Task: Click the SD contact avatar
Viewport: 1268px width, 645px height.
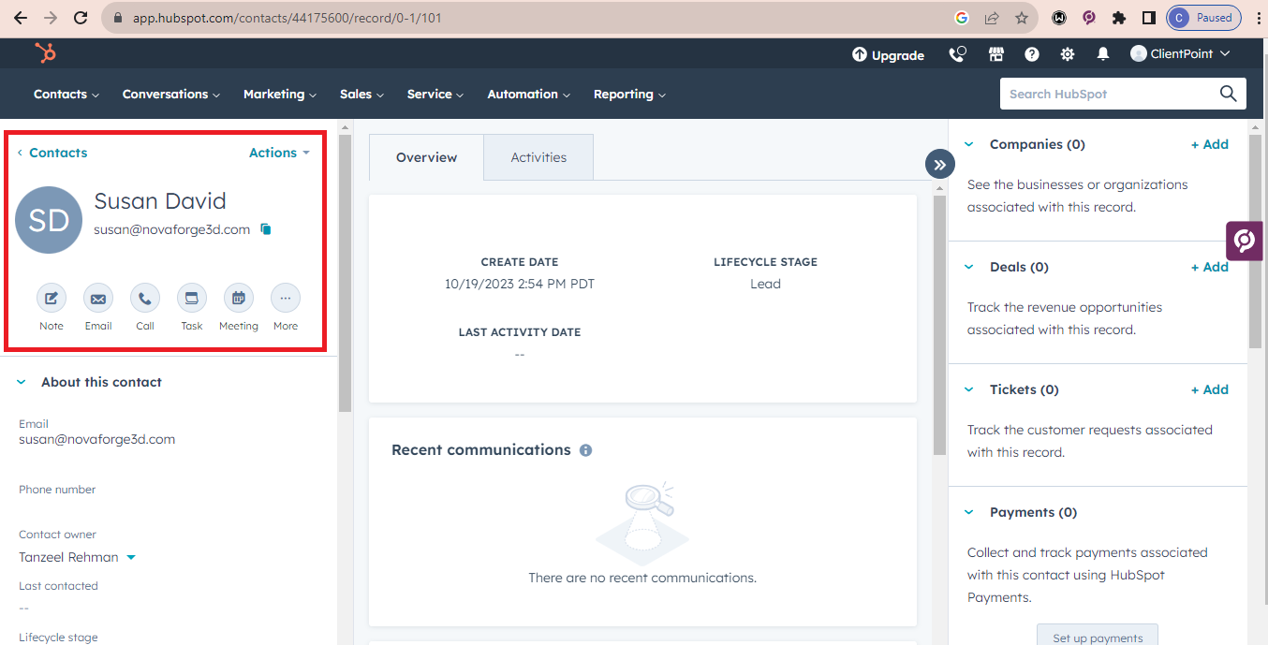Action: [49, 220]
